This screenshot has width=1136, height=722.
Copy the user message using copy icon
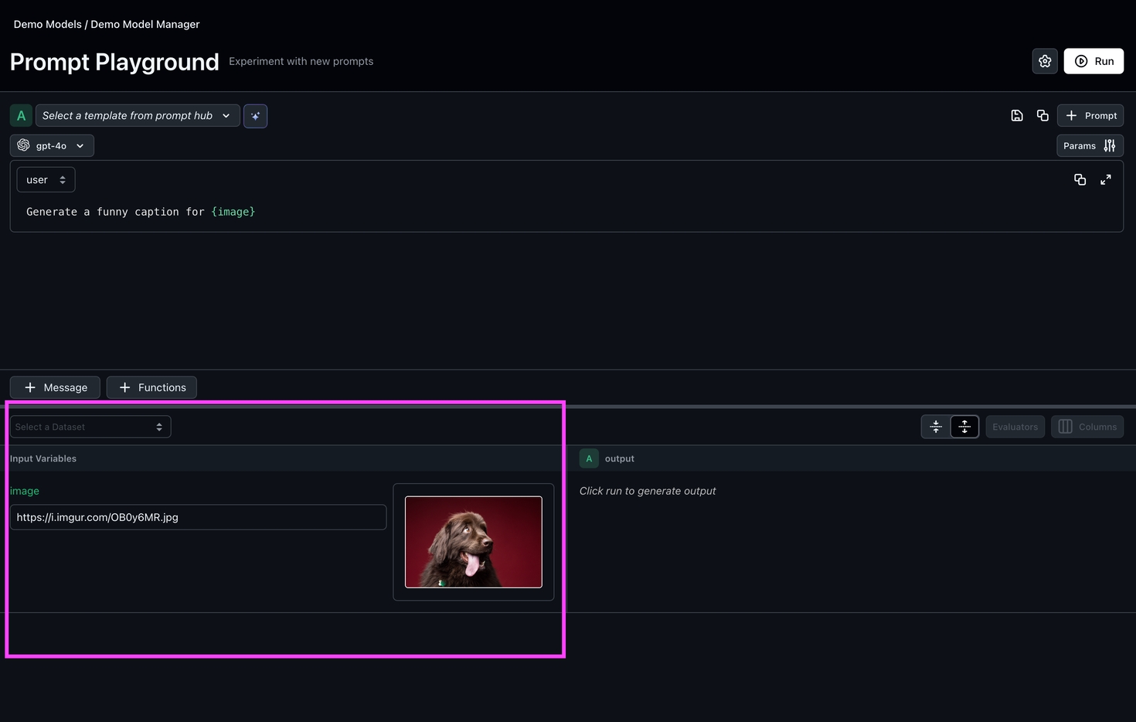[1080, 179]
